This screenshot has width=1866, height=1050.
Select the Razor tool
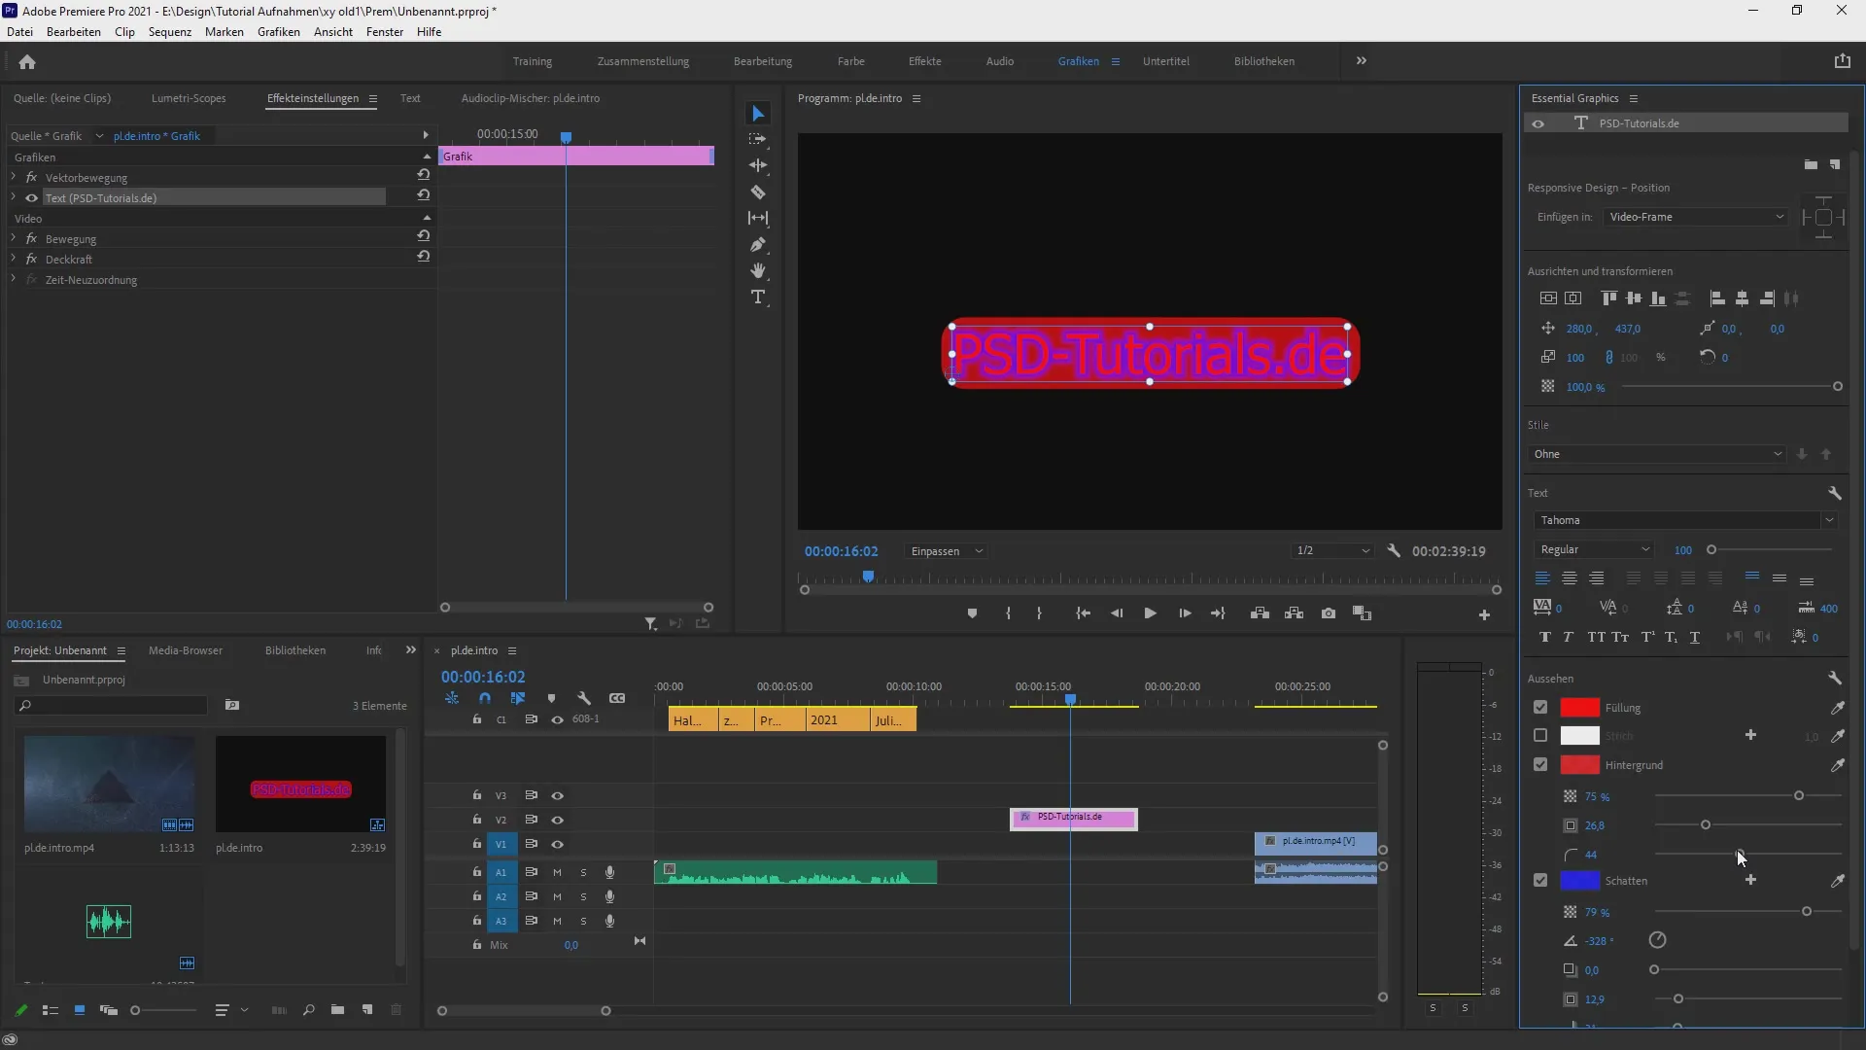point(758,192)
